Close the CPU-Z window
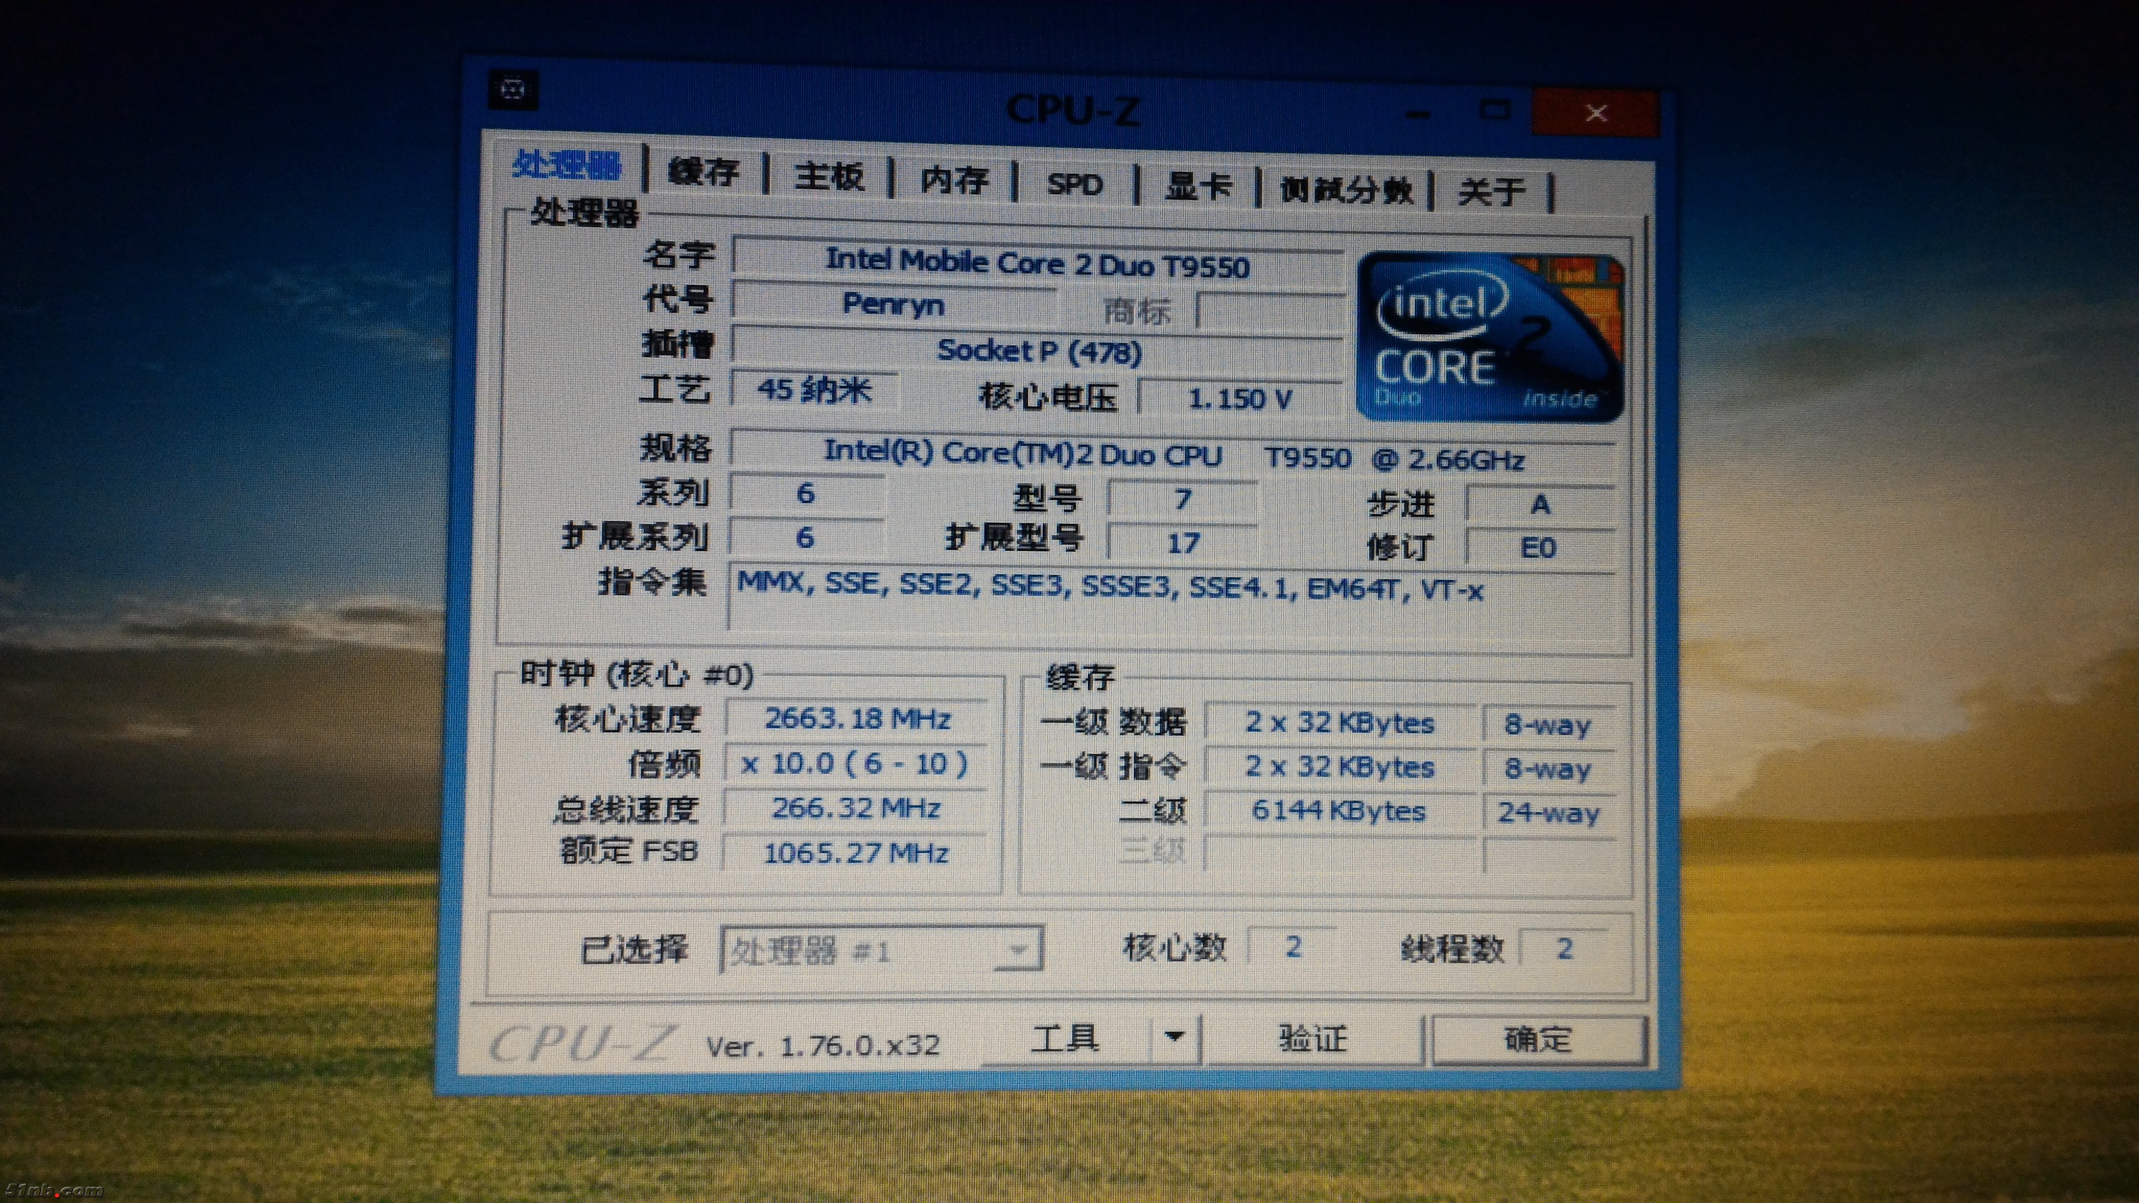2139x1203 pixels. pyautogui.click(x=1595, y=113)
